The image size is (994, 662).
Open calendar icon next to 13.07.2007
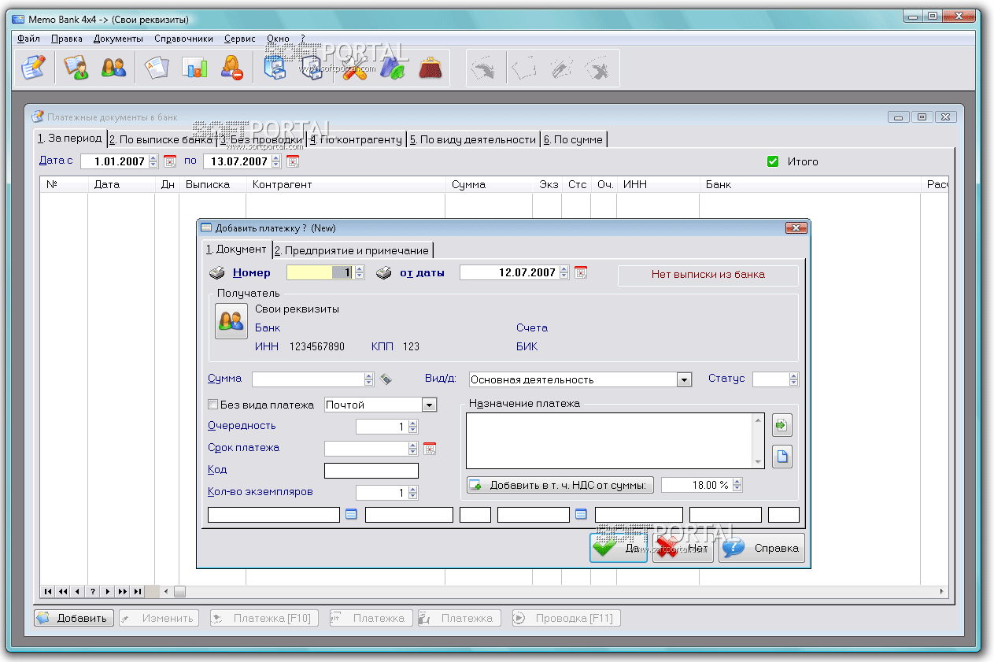(293, 161)
